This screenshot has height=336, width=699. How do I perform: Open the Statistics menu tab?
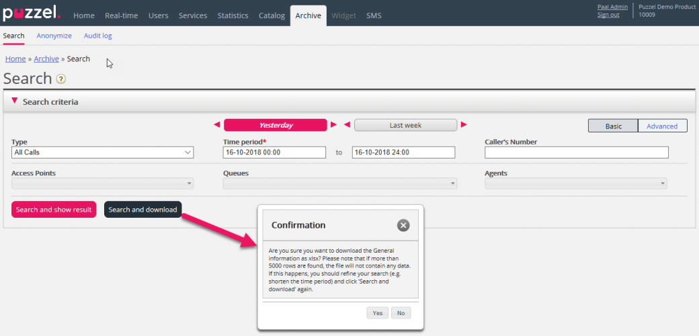click(x=233, y=15)
